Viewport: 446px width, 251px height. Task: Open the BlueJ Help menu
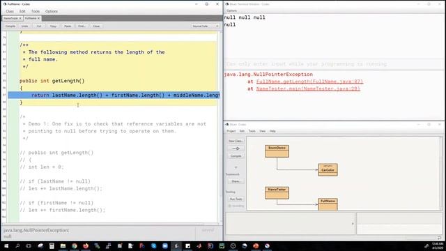[272, 131]
